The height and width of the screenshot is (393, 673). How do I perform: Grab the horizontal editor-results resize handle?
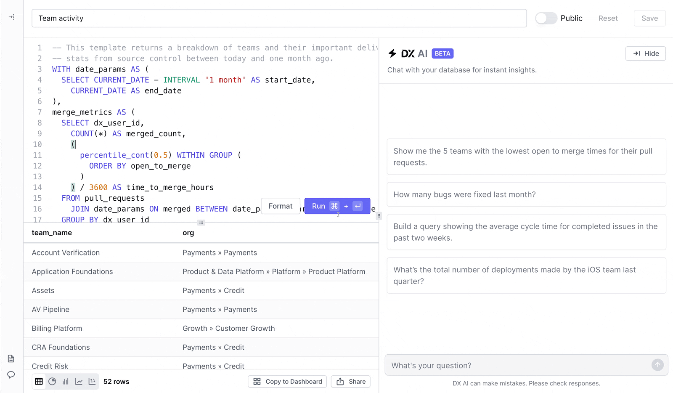click(x=201, y=223)
